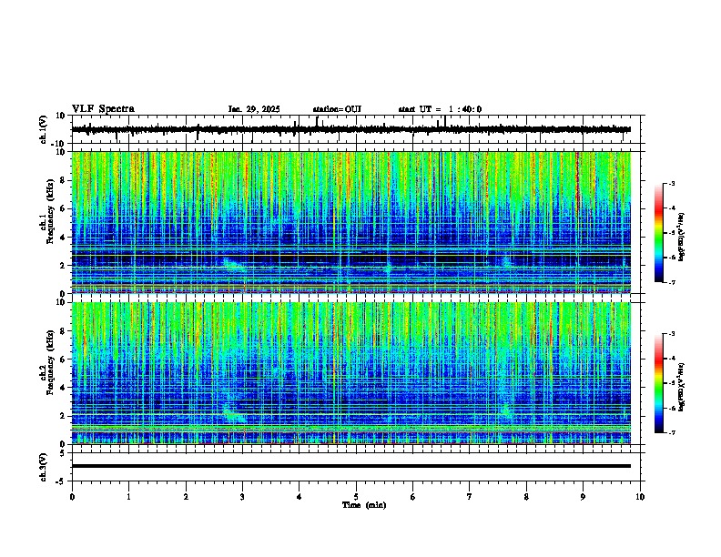Click the ch.1 PSD color bar

tap(659, 233)
